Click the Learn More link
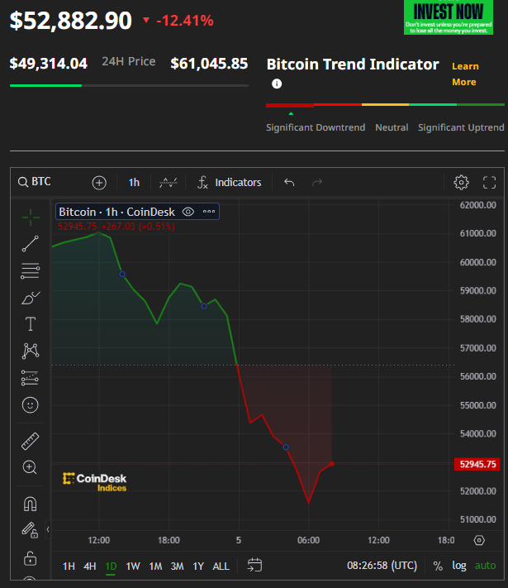 pos(464,74)
